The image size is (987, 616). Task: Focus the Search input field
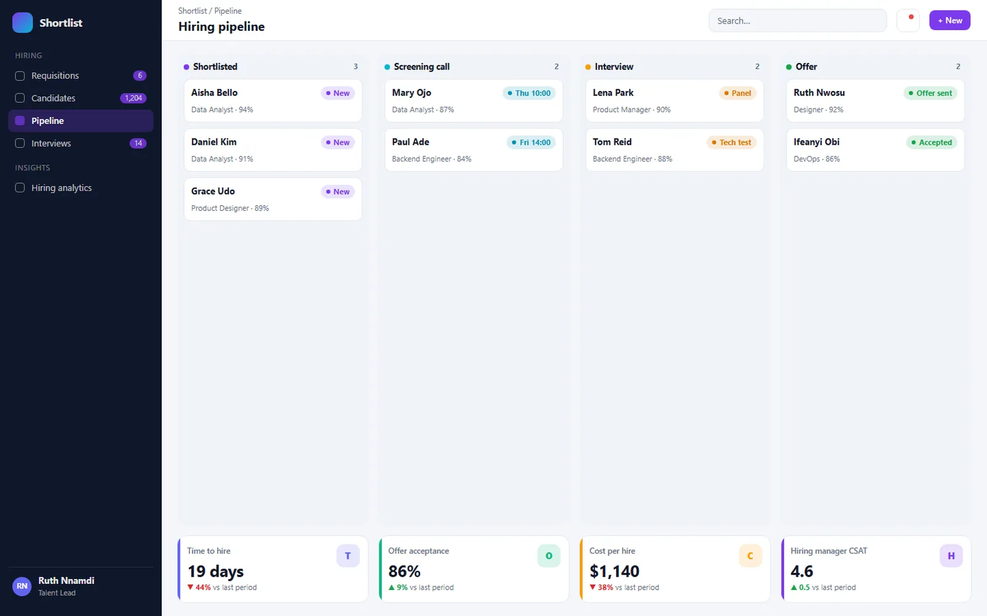798,20
